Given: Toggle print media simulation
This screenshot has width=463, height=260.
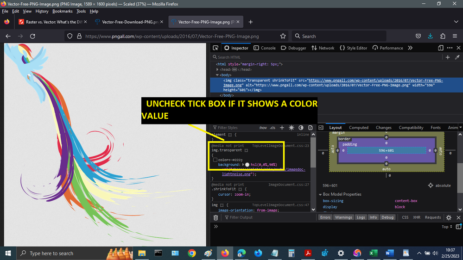Looking at the screenshot, I should tap(311, 128).
